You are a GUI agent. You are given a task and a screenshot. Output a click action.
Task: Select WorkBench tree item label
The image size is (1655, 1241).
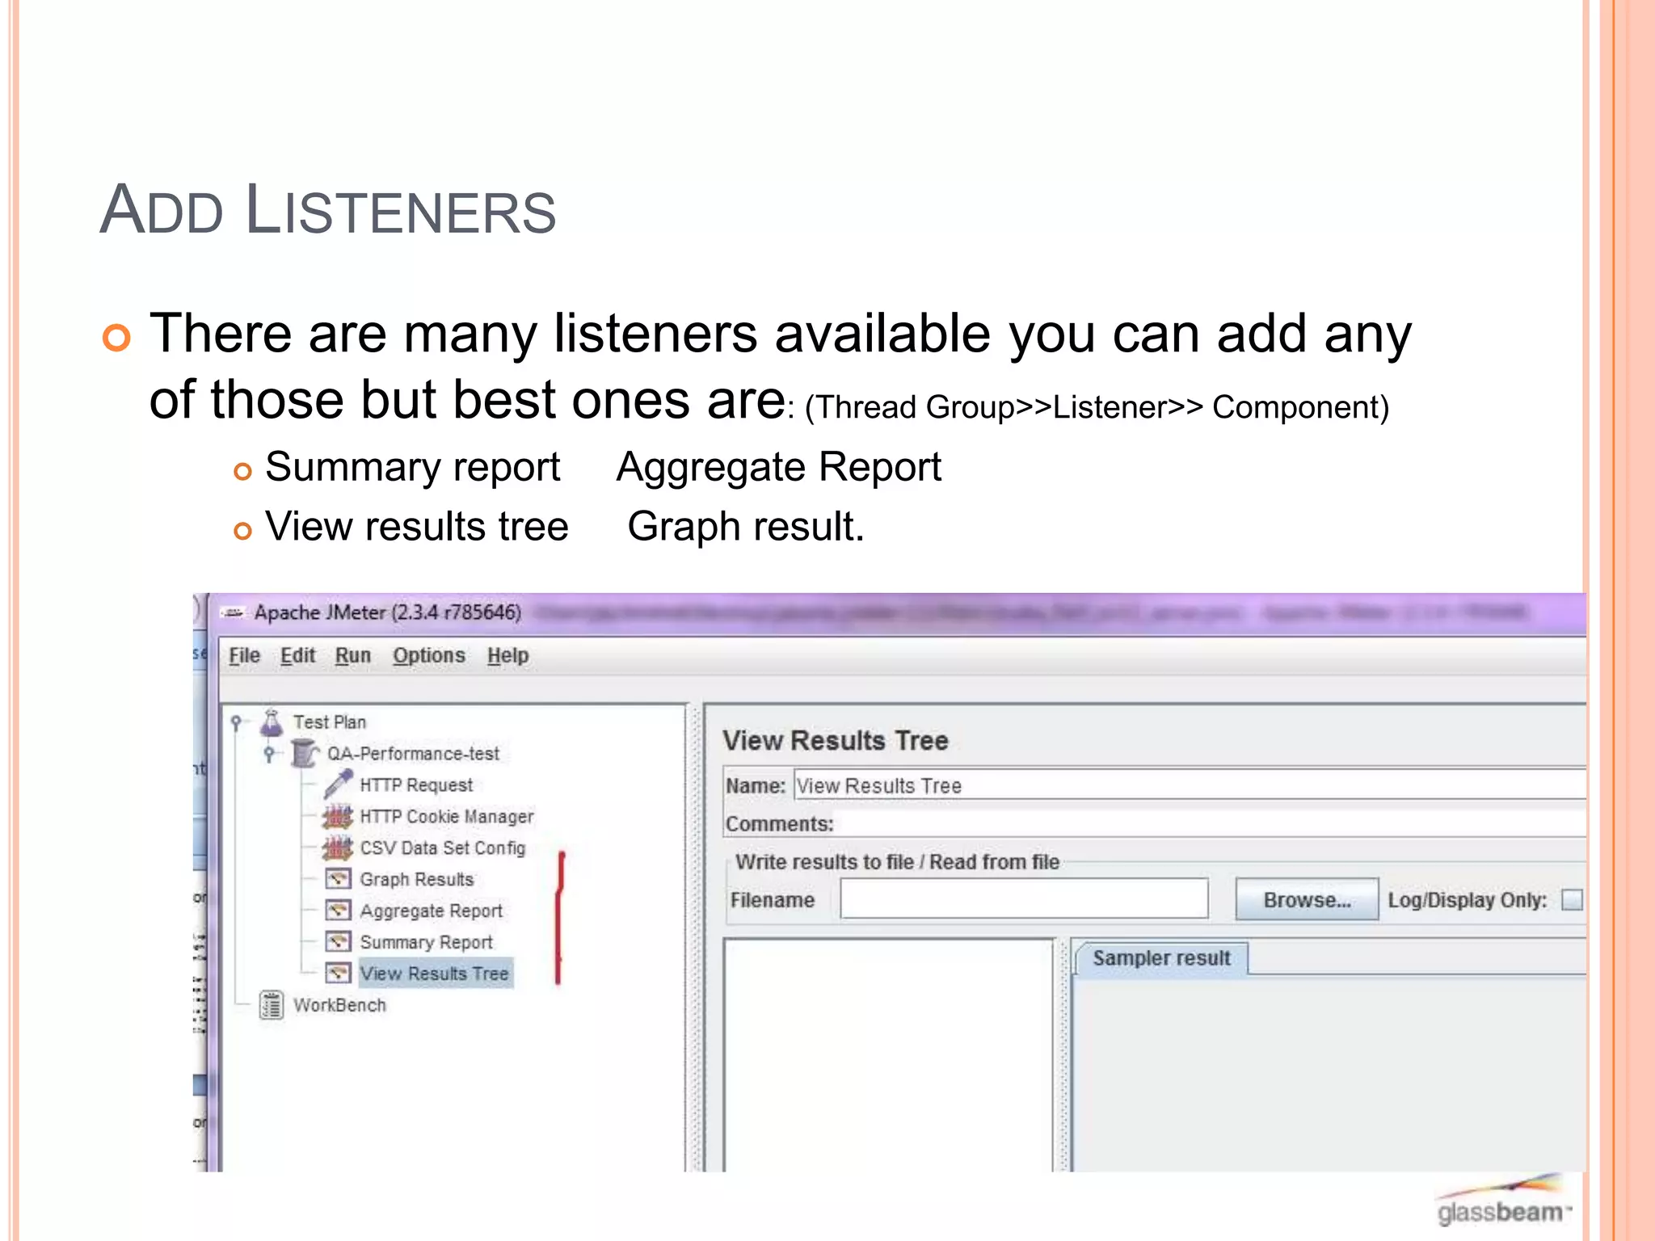[x=339, y=1005]
